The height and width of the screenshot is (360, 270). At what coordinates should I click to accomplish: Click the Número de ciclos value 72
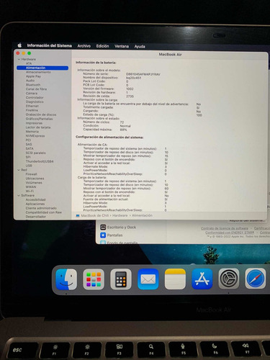tap(122, 122)
